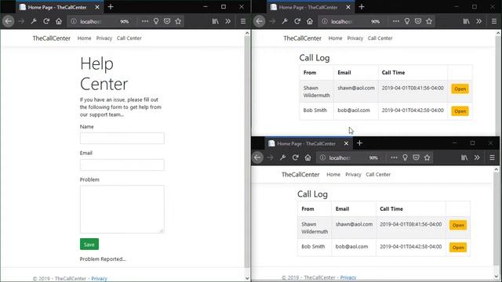Open page actions dots in left browser window
This screenshot has height=282, width=502.
(144, 21)
